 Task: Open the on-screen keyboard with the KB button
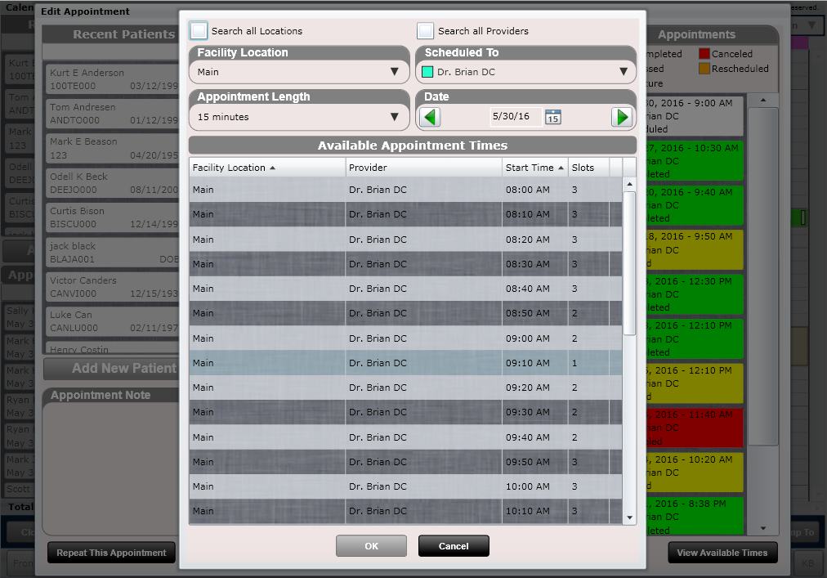point(807,562)
